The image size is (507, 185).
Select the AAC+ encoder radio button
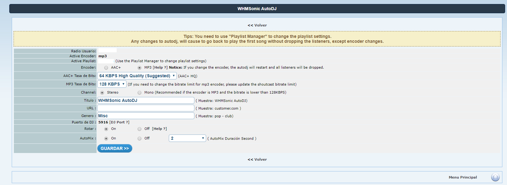pyautogui.click(x=106, y=68)
